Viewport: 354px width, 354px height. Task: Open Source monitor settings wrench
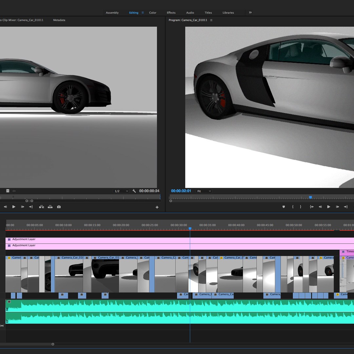pos(134,191)
